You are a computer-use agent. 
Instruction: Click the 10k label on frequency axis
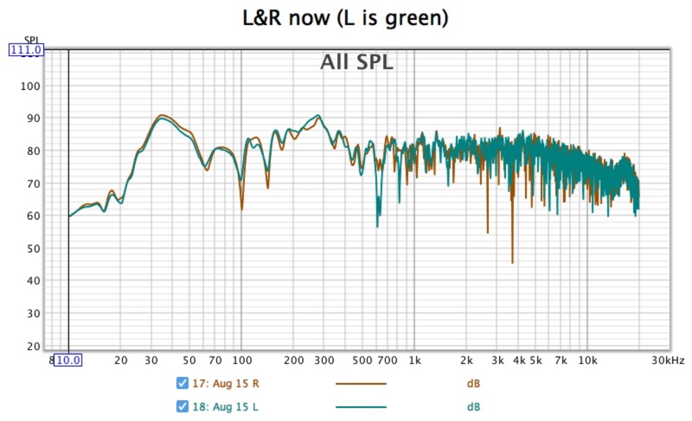coord(587,361)
